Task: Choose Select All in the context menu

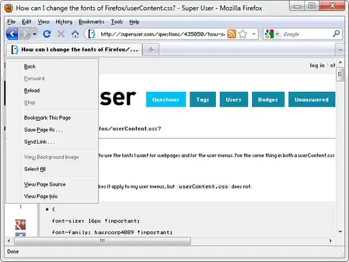Action: point(52,169)
